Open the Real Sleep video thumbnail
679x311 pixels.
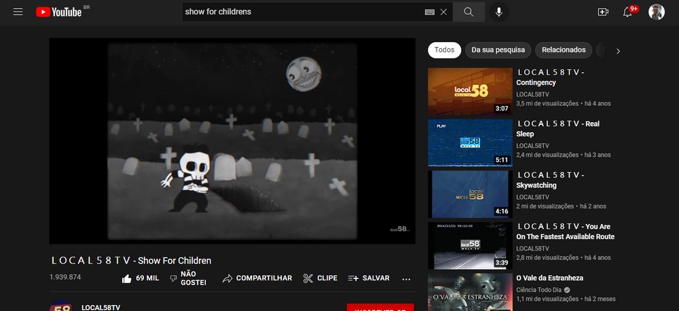coord(470,143)
